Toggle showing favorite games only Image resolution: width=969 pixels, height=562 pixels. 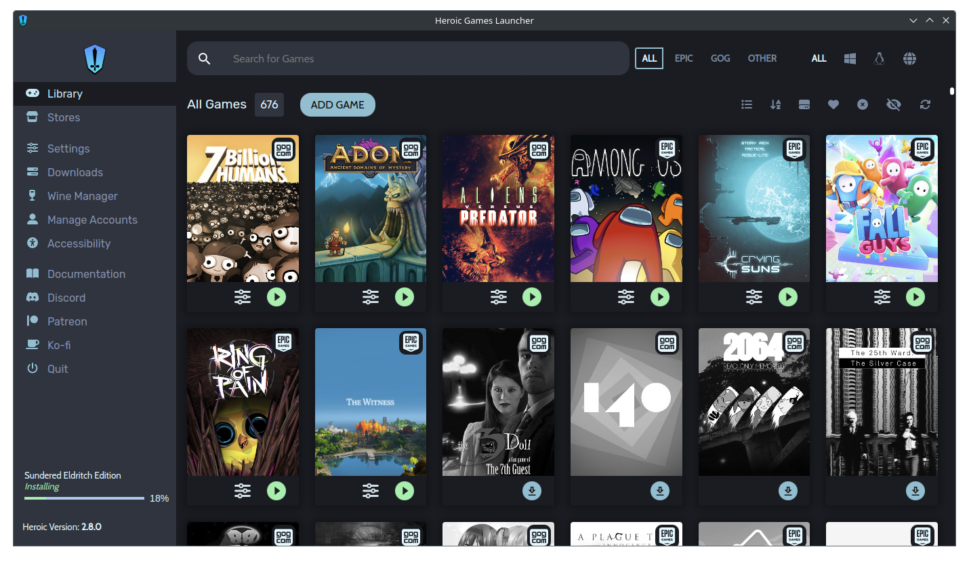tap(833, 104)
